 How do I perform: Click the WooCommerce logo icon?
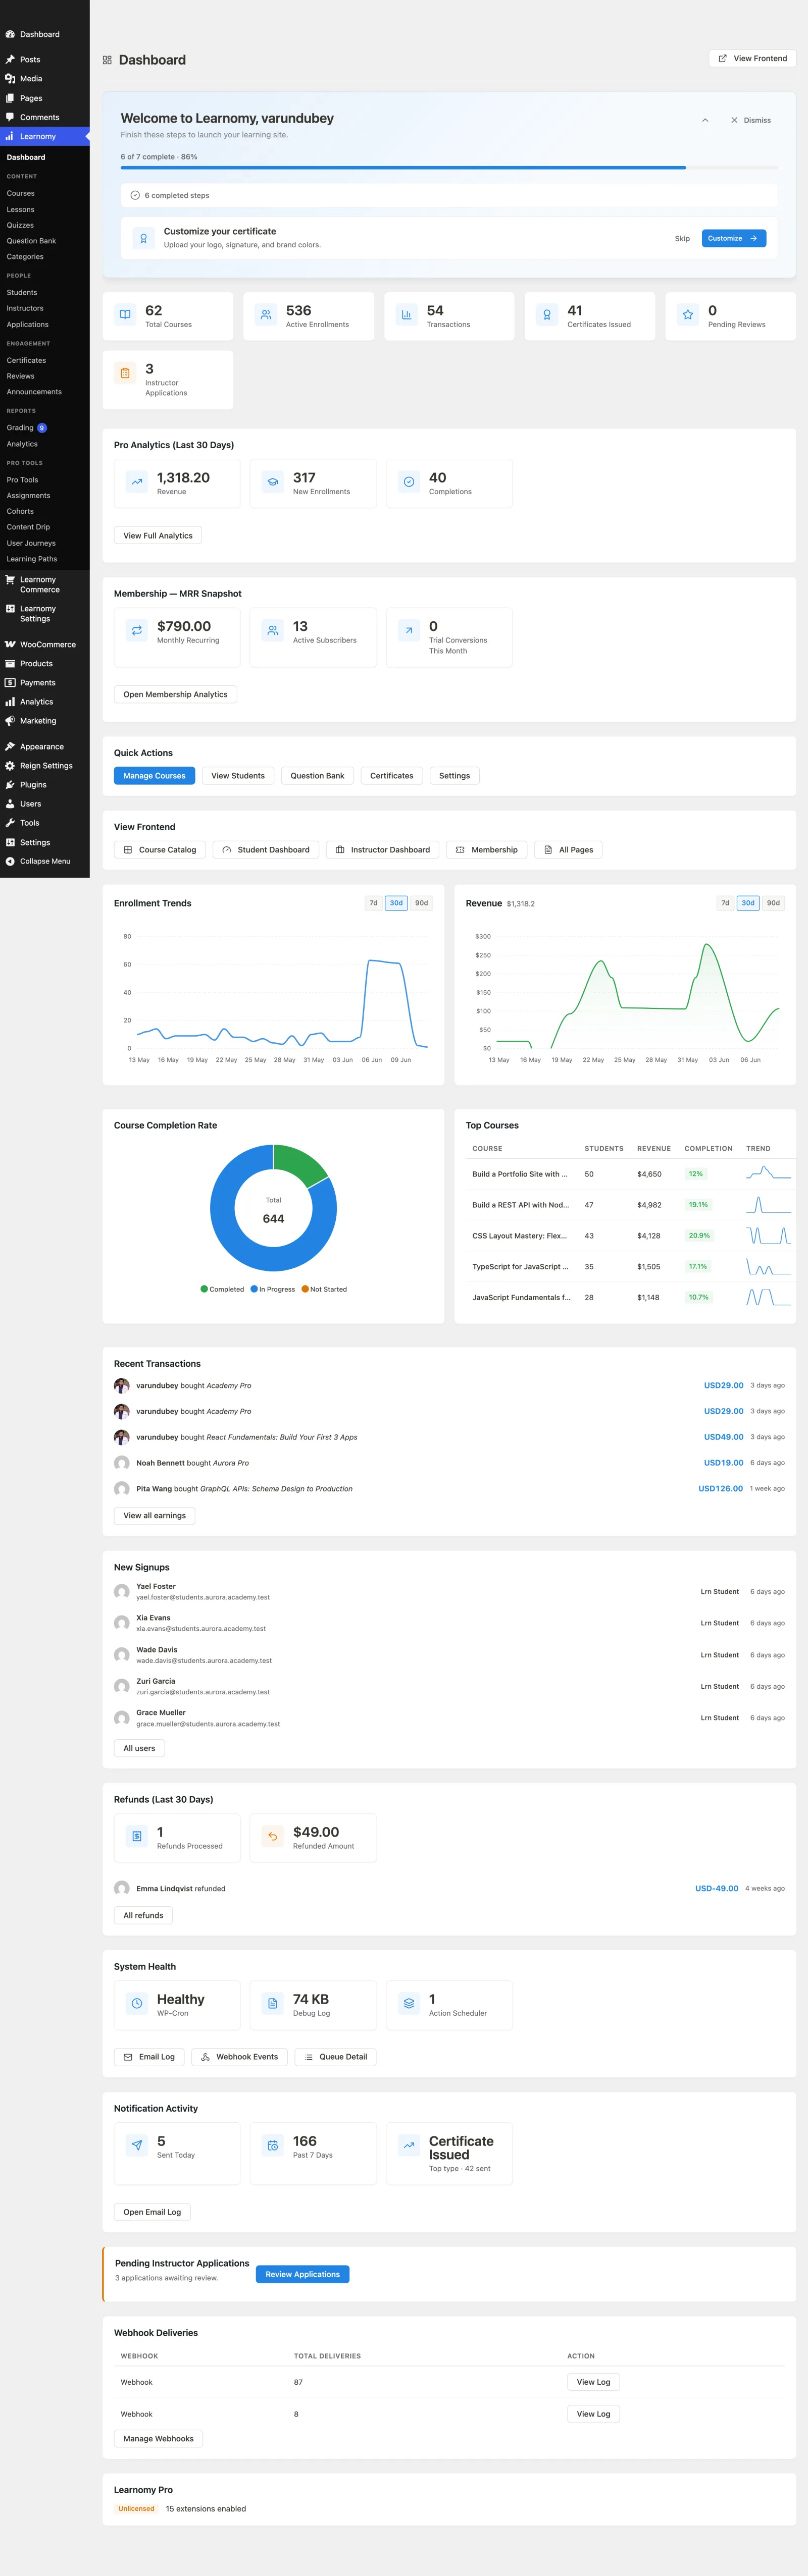[10, 644]
